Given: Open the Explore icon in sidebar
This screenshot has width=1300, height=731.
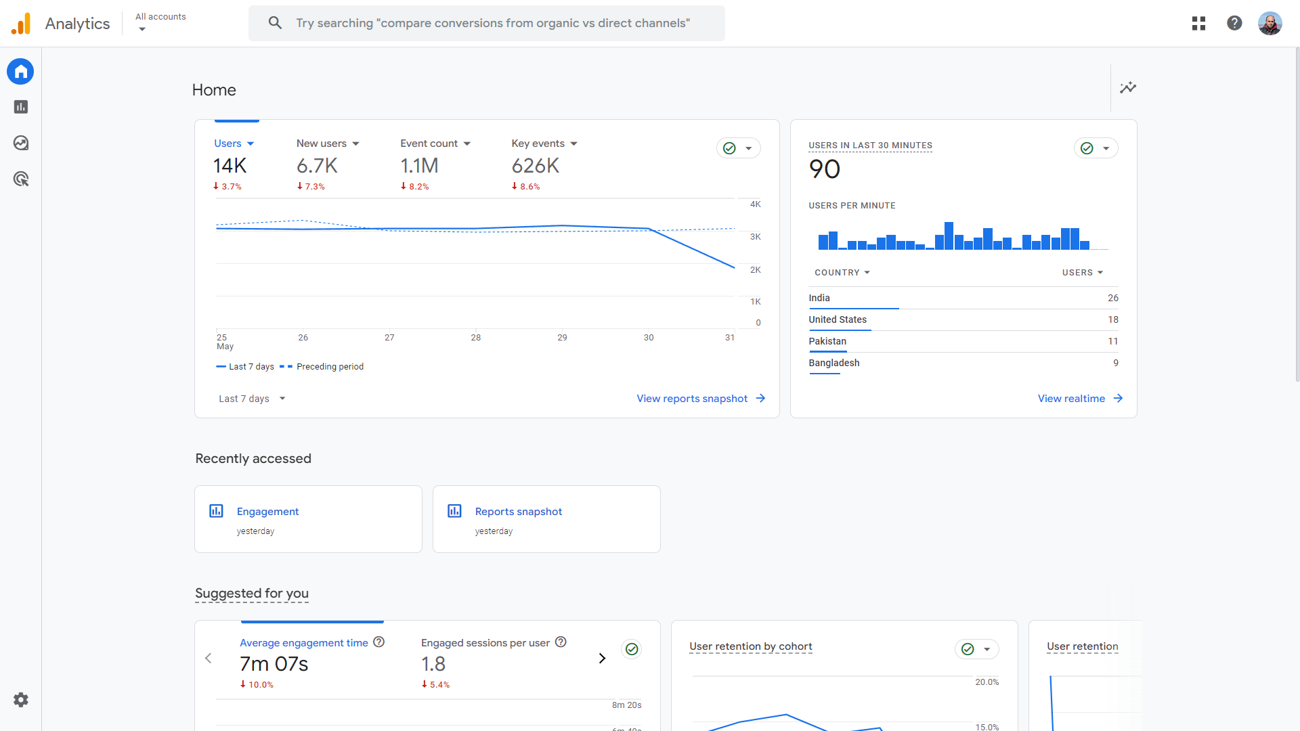Looking at the screenshot, I should [21, 143].
